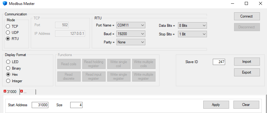Switch to the tab labeled with ellipsis
Viewport: 267px width, 113px height.
pyautogui.click(x=28, y=92)
